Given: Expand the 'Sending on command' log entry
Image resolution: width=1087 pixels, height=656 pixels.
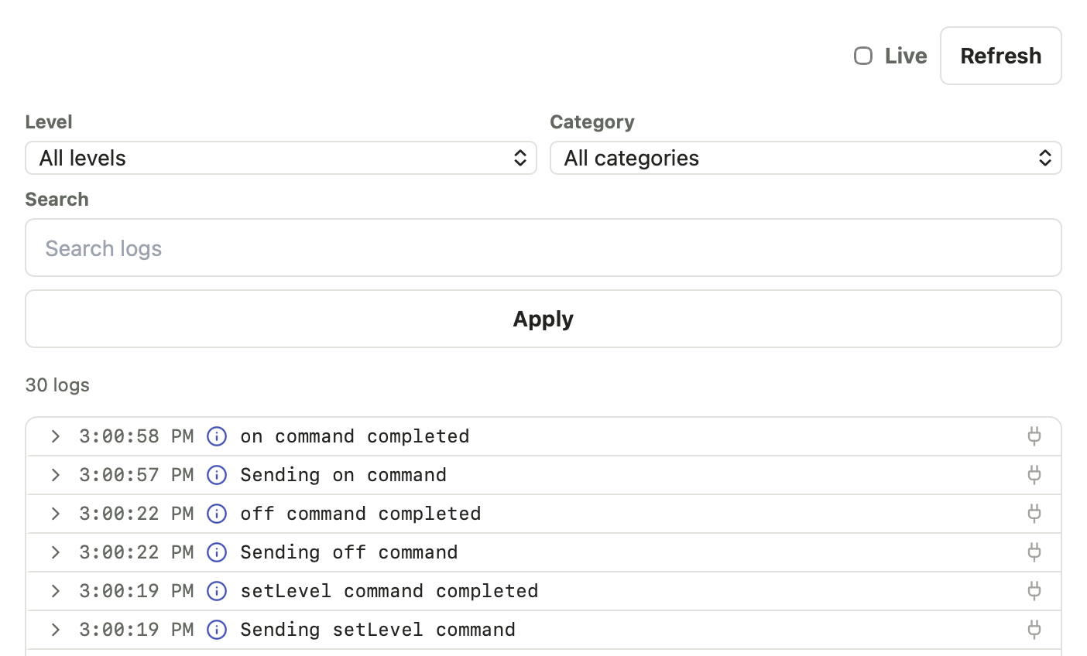Looking at the screenshot, I should coord(56,475).
